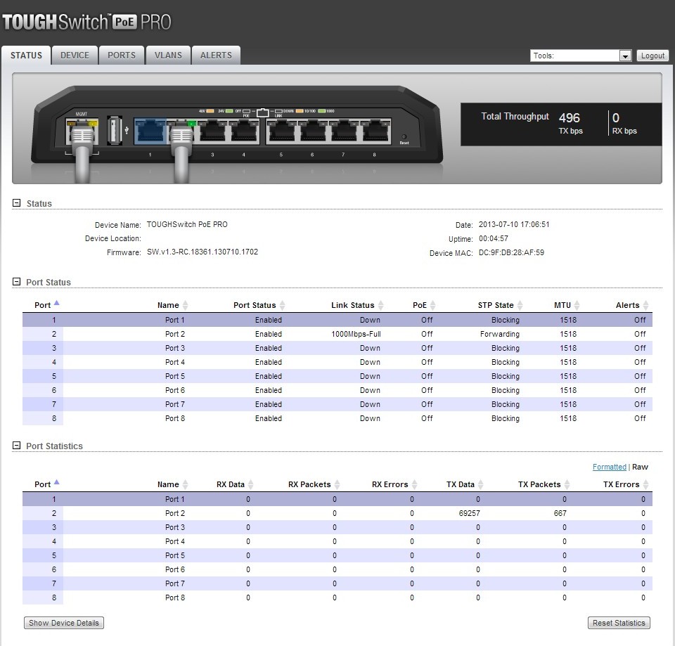
Task: Select the port 3 jack on device image
Action: (212, 131)
